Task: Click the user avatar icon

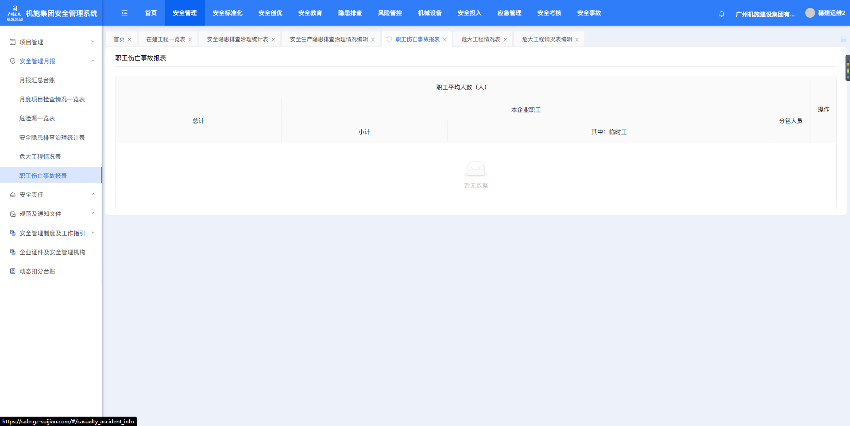Action: (810, 13)
